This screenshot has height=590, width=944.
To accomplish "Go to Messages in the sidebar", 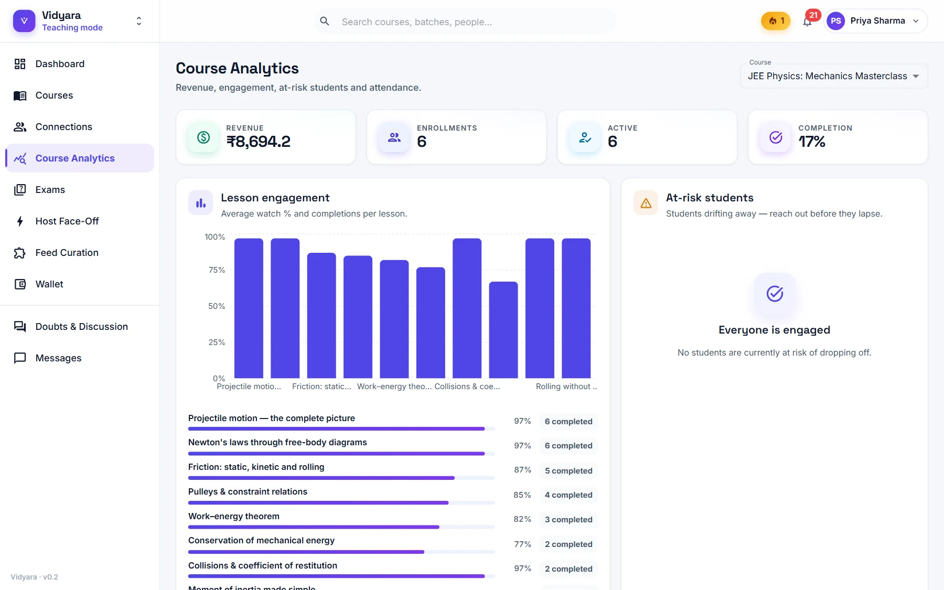I will point(80,358).
